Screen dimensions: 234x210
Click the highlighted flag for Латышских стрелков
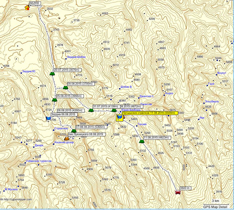[120, 118]
